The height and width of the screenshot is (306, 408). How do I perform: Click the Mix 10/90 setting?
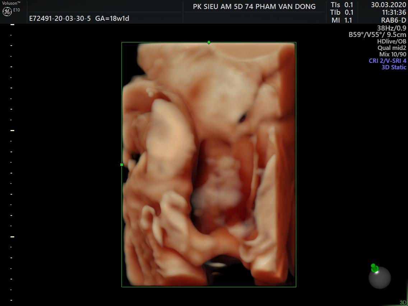[393, 54]
